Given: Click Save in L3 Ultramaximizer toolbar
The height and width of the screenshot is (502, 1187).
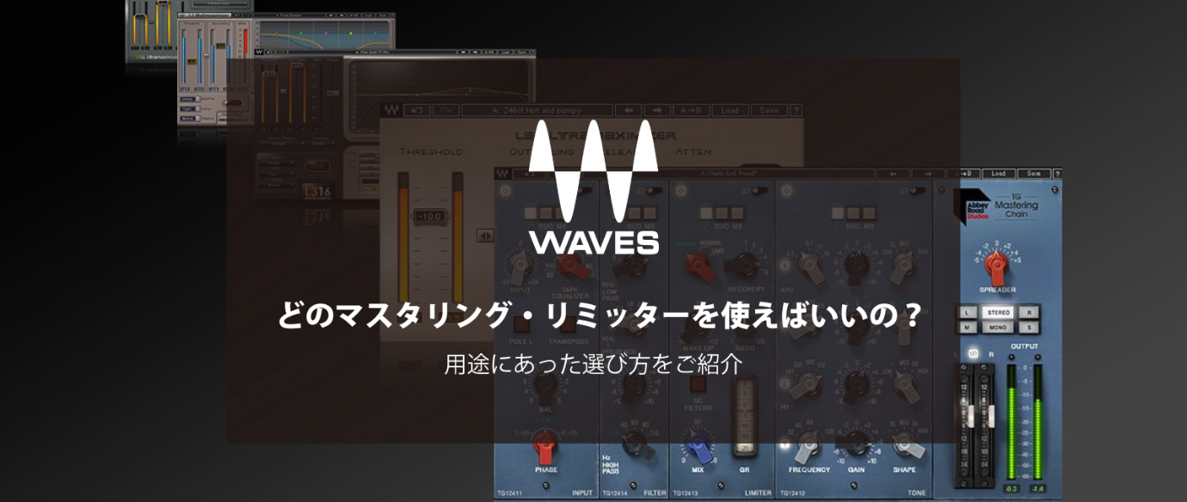Looking at the screenshot, I should (768, 110).
